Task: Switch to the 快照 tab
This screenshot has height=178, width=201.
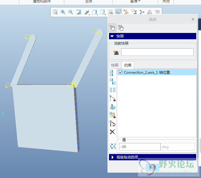Action: pos(115,65)
